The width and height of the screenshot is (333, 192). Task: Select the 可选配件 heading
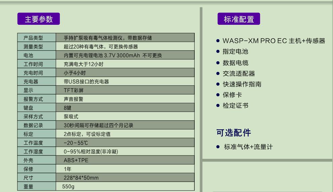(234, 133)
